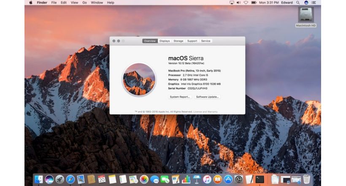This screenshot has width=346, height=186.
Task: Launch Siri from the Dock
Action: click(49, 179)
